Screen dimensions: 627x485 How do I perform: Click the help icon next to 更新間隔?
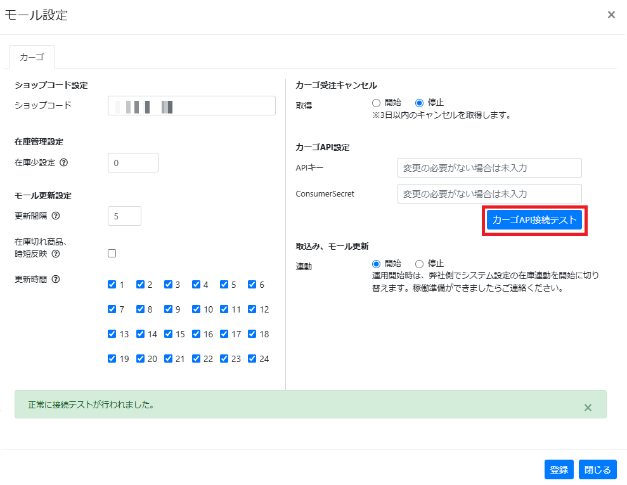[56, 216]
